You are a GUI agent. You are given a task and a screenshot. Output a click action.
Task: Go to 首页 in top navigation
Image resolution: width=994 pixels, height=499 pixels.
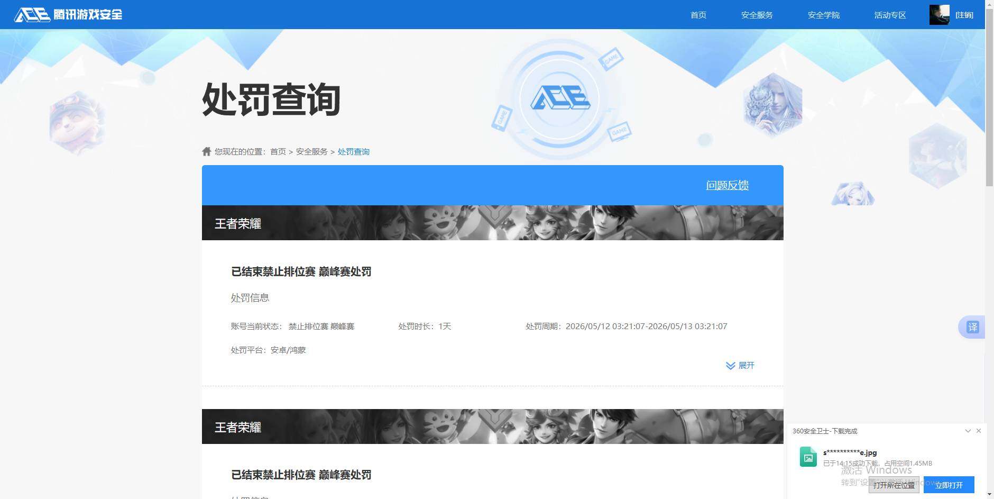coord(698,15)
